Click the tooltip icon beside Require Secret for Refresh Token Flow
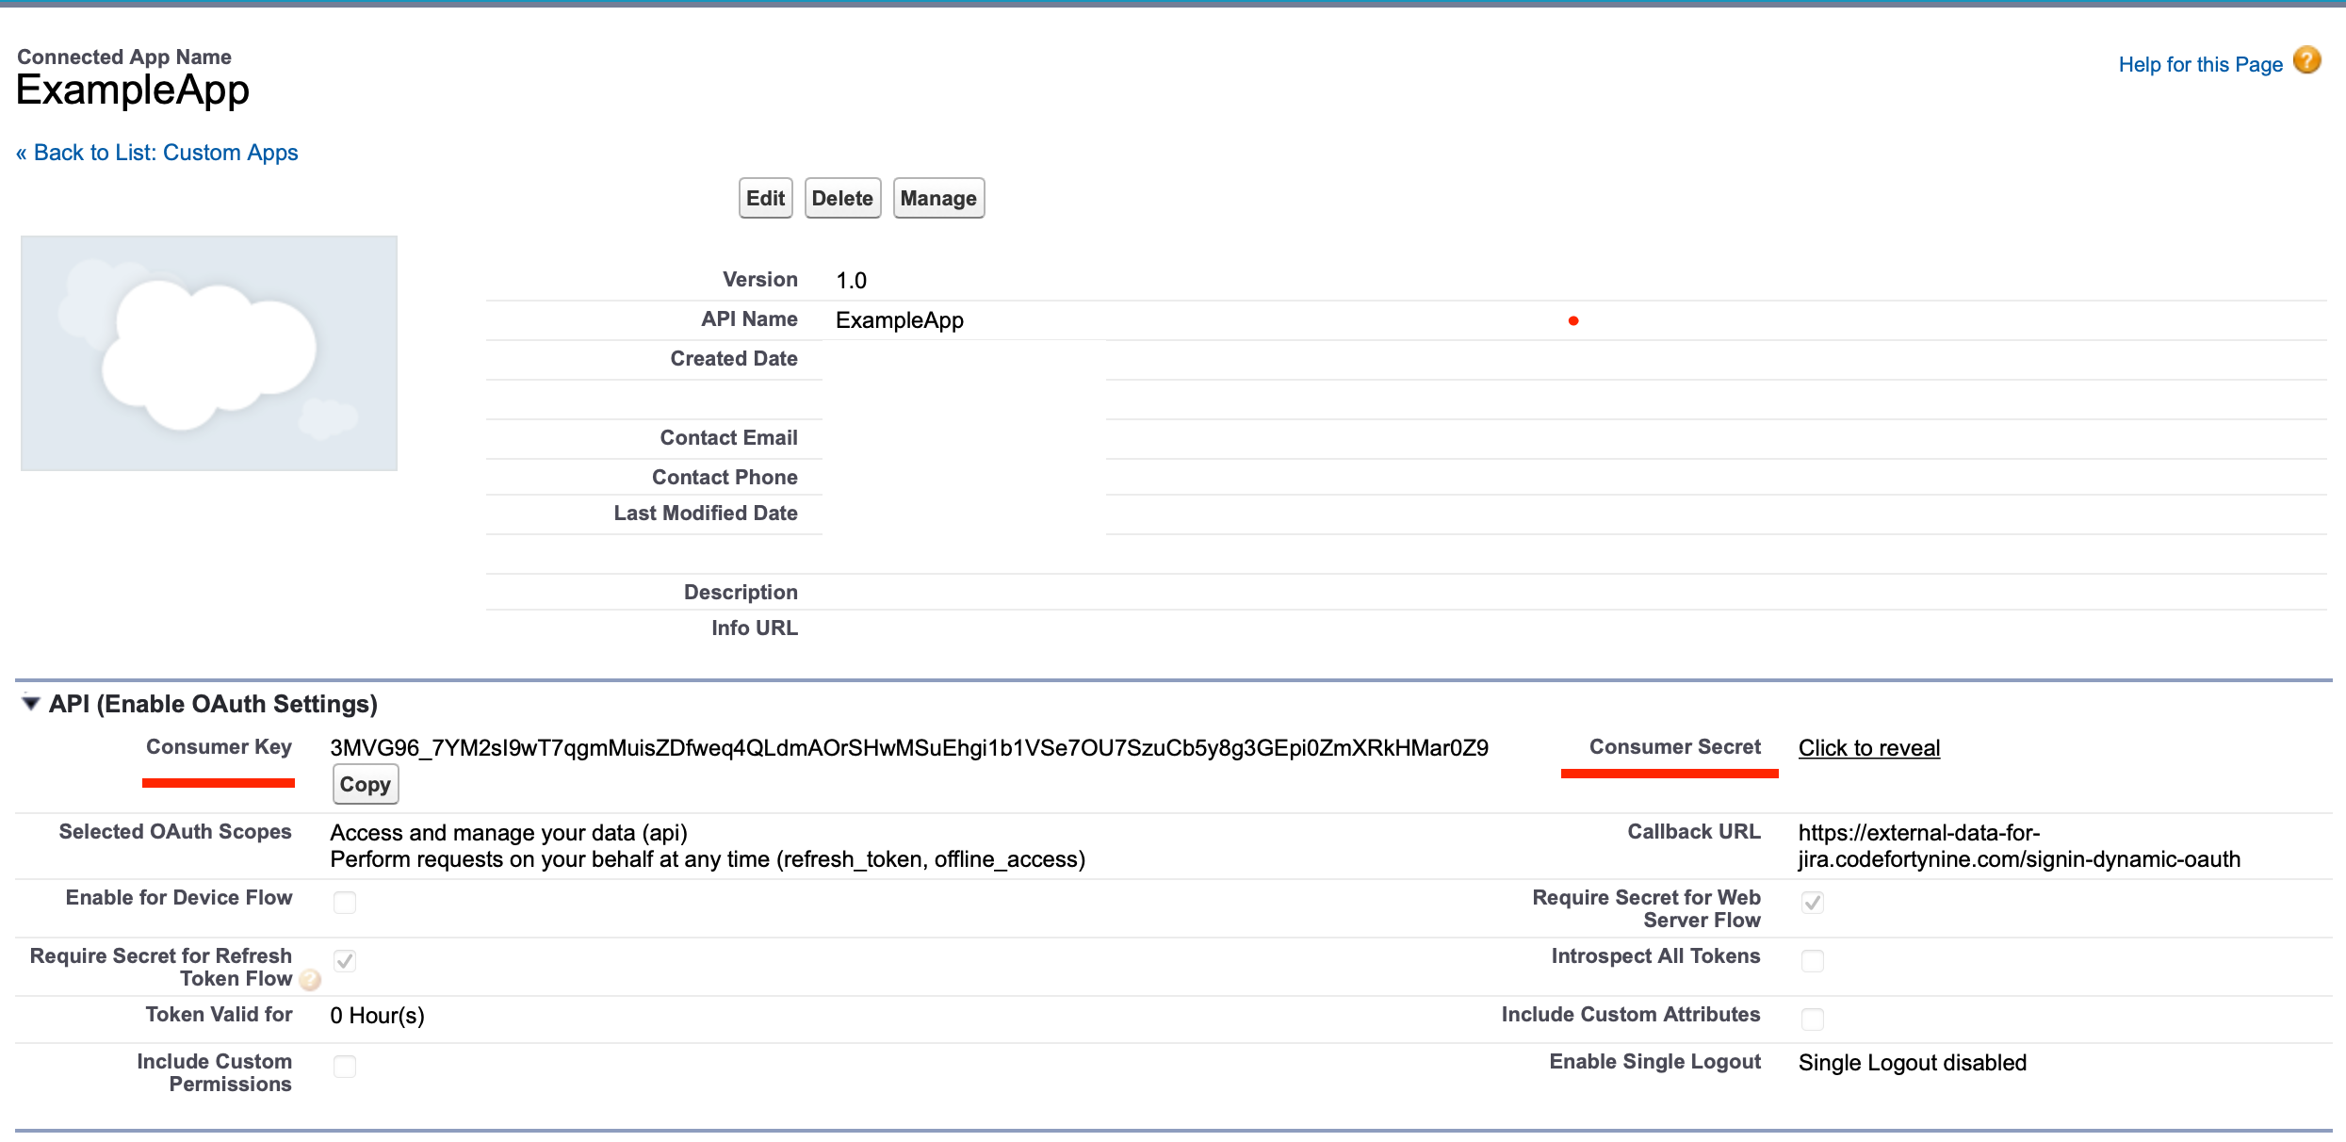This screenshot has height=1142, width=2346. [309, 980]
